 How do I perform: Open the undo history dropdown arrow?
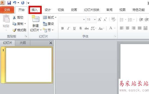(18, 3)
